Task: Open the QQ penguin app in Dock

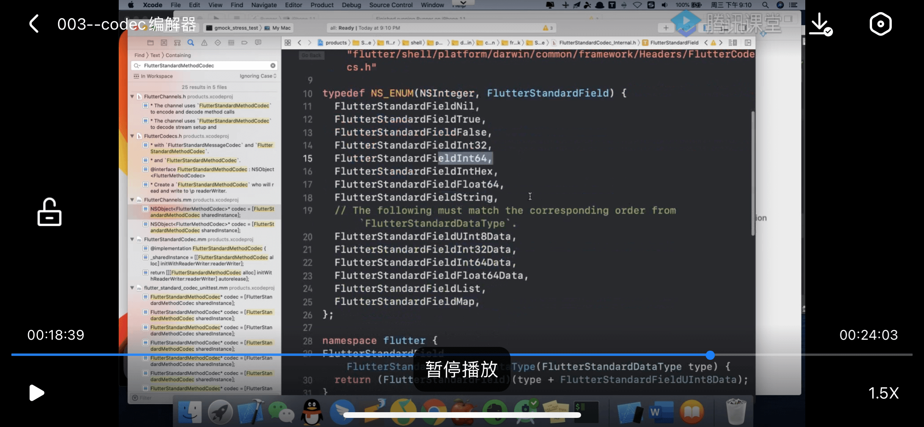Action: click(x=312, y=411)
